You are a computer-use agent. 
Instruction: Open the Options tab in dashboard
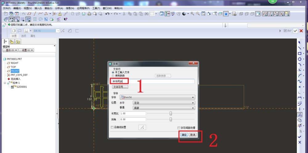(x=24, y=36)
